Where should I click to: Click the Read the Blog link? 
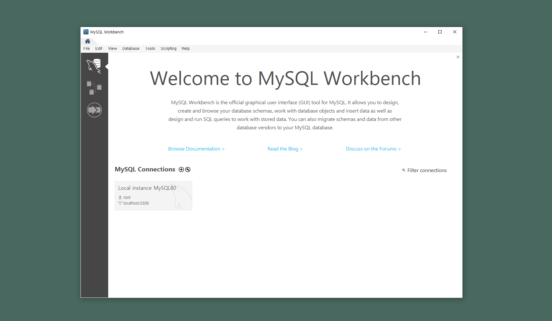[x=285, y=149]
